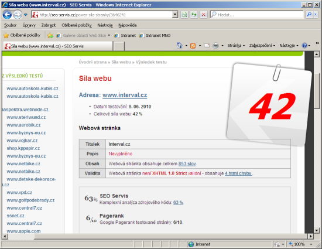Open Oblíbené položky favorites star button
The width and height of the screenshot is (322, 249).
pyautogui.click(x=22, y=35)
